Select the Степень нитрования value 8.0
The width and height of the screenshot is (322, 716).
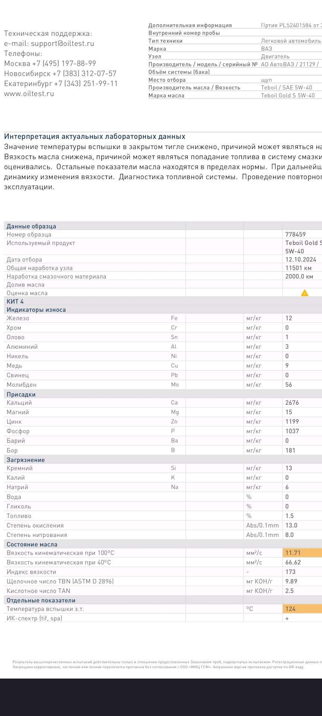(x=290, y=535)
